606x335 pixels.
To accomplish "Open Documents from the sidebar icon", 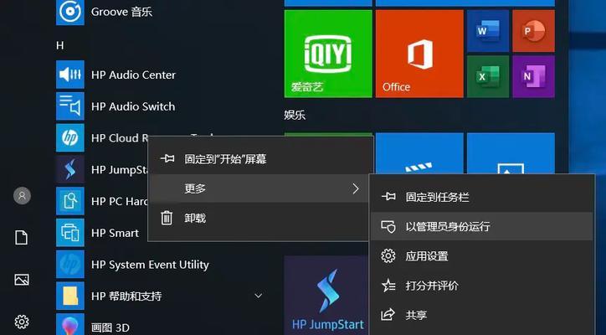I will click(21, 238).
